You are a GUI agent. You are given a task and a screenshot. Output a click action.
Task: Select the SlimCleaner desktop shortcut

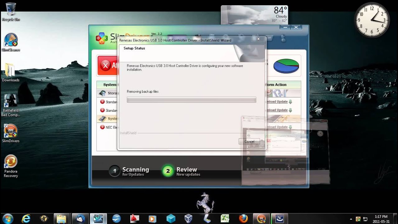[11, 42]
